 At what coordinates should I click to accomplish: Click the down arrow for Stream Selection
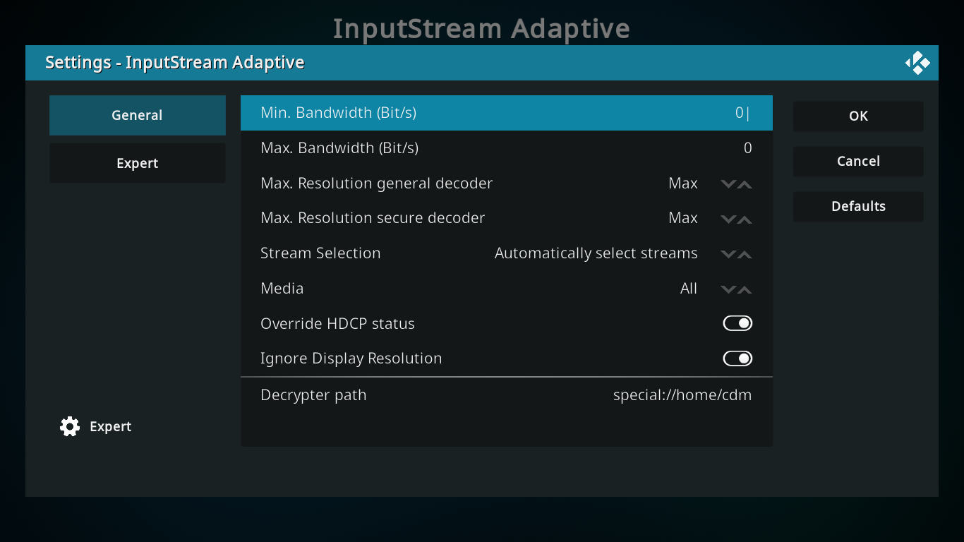[x=728, y=254]
